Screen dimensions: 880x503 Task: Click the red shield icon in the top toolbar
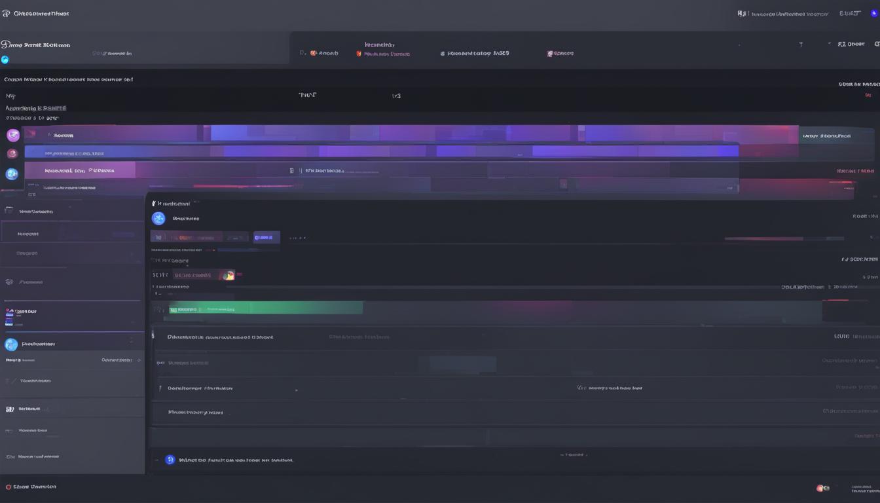(359, 54)
